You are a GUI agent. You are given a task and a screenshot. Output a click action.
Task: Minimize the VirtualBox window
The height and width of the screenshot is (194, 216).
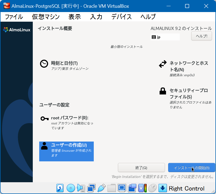(168, 6)
